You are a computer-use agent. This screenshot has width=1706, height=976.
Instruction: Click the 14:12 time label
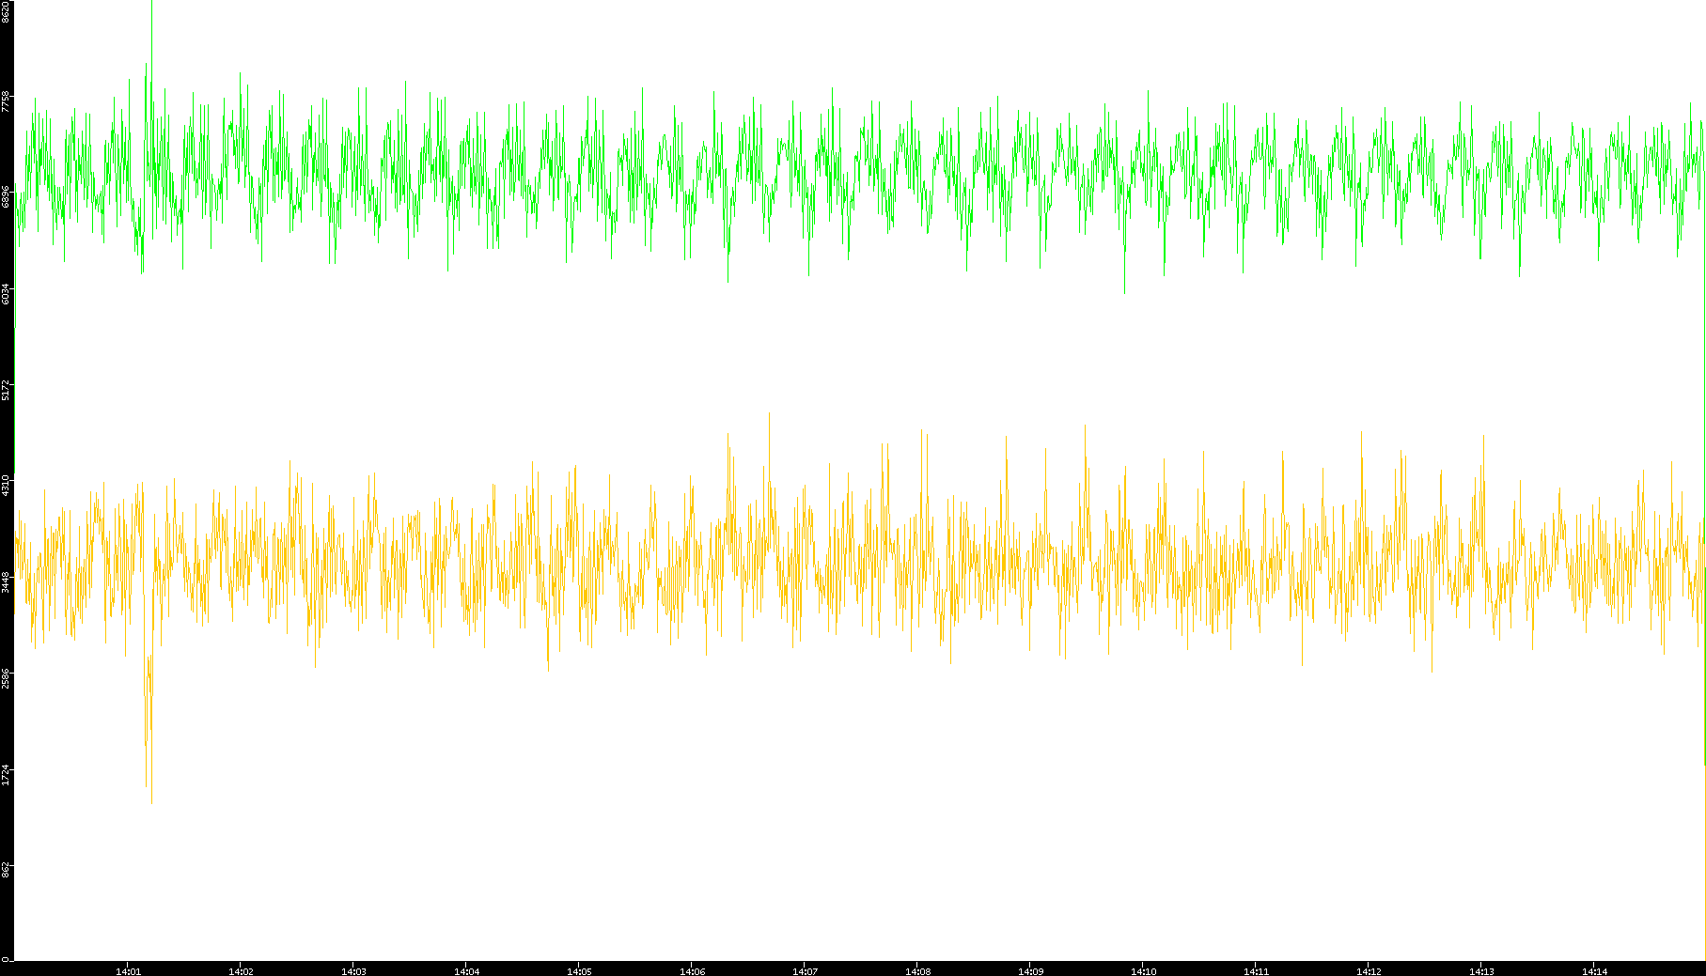click(1369, 970)
